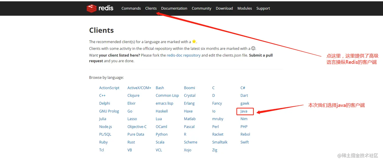The height and width of the screenshot is (163, 383).
Task: Choose the Java language link
Action: tap(244, 111)
